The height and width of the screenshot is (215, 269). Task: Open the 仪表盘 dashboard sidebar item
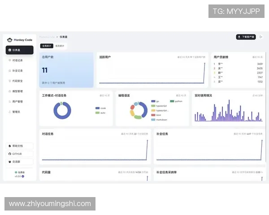(x=20, y=50)
